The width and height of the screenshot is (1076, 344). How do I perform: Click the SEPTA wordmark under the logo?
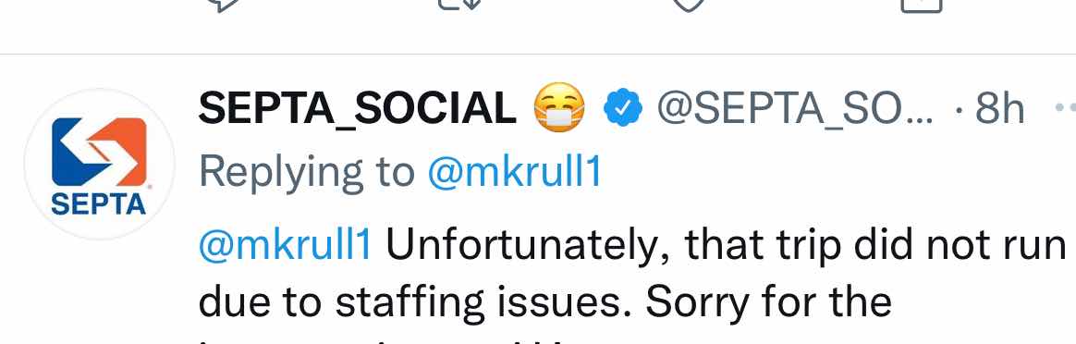99,204
